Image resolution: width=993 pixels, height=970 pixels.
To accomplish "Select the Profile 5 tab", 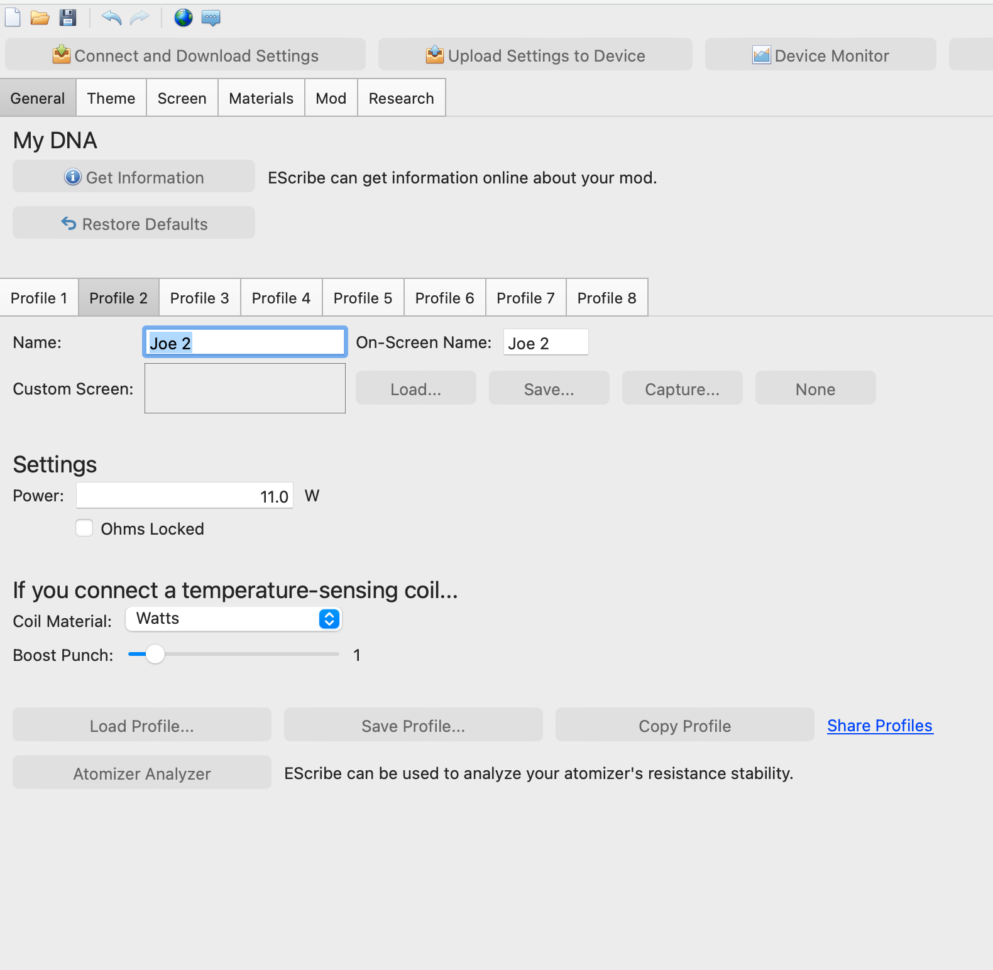I will [x=363, y=298].
